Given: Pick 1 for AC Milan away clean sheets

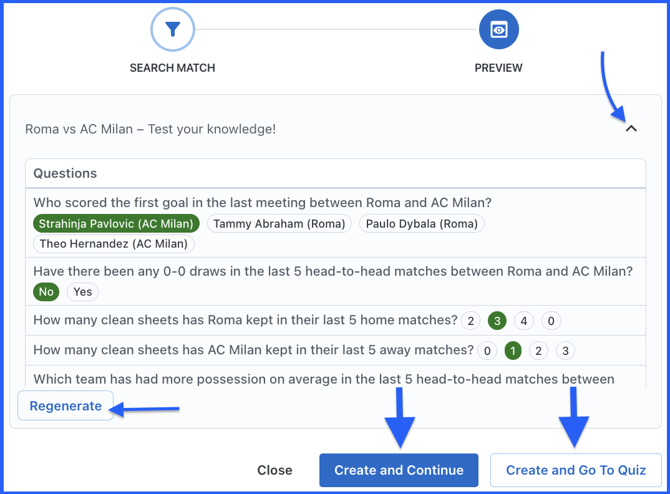Looking at the screenshot, I should 512,351.
